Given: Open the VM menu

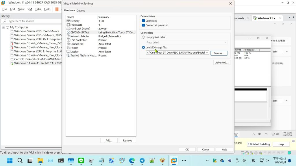Looking at the screenshot, I should [30, 9].
